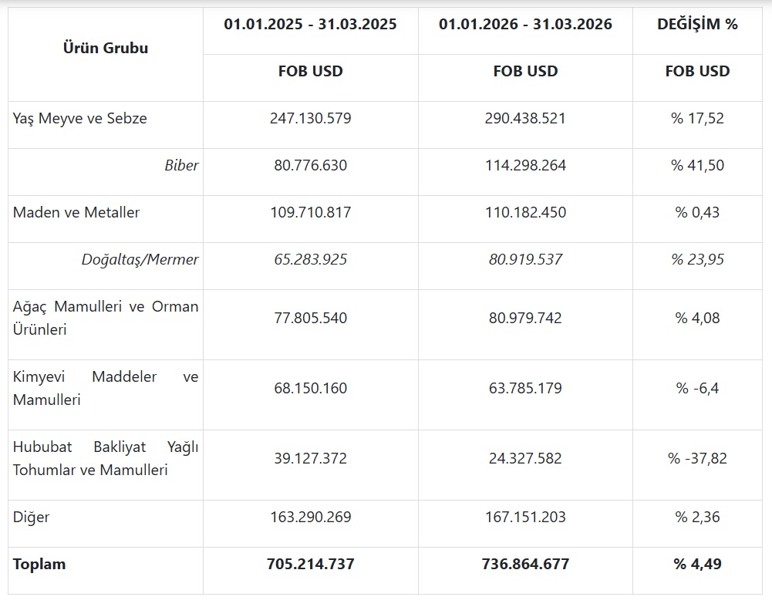Select the 01.01.2025 - 31.03.2025 period header
772x607 pixels.
310,25
